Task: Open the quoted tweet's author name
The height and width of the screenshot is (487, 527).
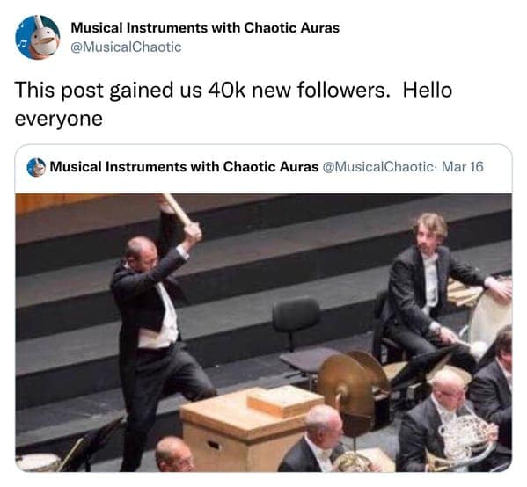Action: coord(184,167)
